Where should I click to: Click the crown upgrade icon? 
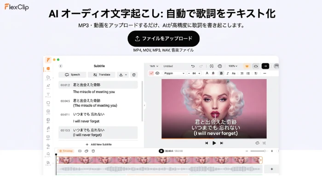pos(247,66)
